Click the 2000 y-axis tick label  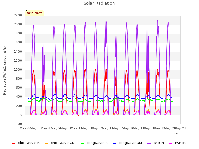point(18,24)
